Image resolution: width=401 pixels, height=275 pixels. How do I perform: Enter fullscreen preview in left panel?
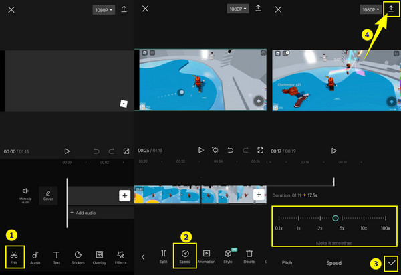click(126, 151)
